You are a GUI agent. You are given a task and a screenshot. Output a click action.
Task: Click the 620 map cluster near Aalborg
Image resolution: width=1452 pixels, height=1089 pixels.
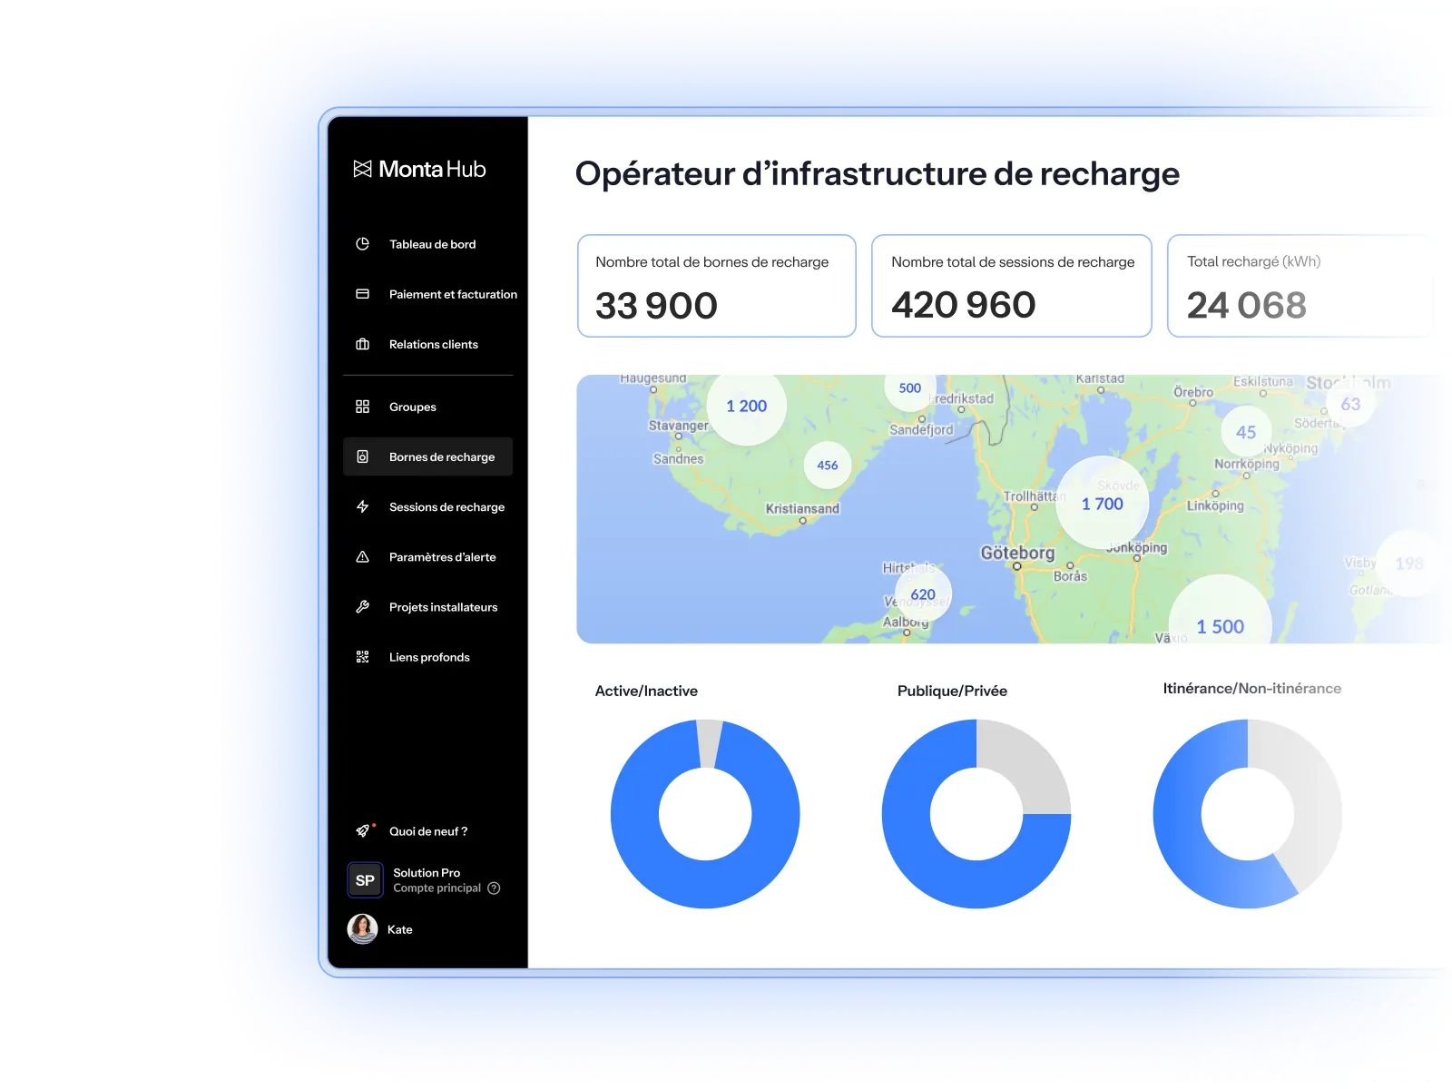pyautogui.click(x=923, y=594)
